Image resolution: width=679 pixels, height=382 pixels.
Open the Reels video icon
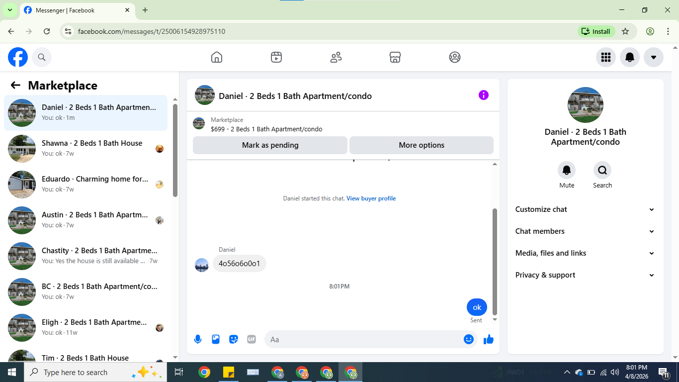pyautogui.click(x=276, y=57)
